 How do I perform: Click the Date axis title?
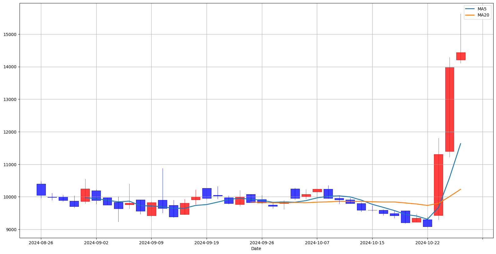click(x=256, y=249)
